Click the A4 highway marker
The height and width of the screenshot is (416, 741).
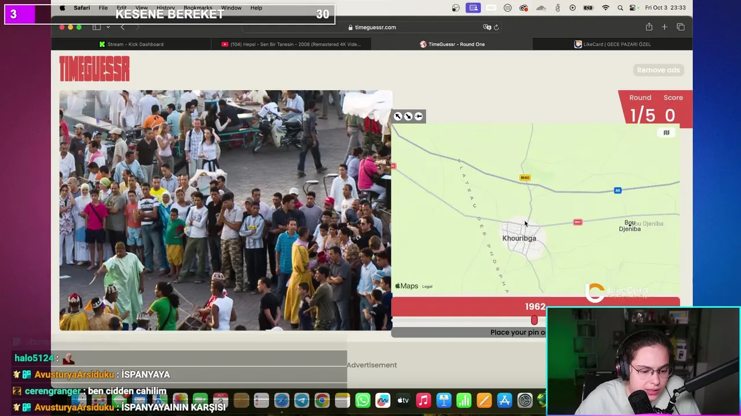618,191
